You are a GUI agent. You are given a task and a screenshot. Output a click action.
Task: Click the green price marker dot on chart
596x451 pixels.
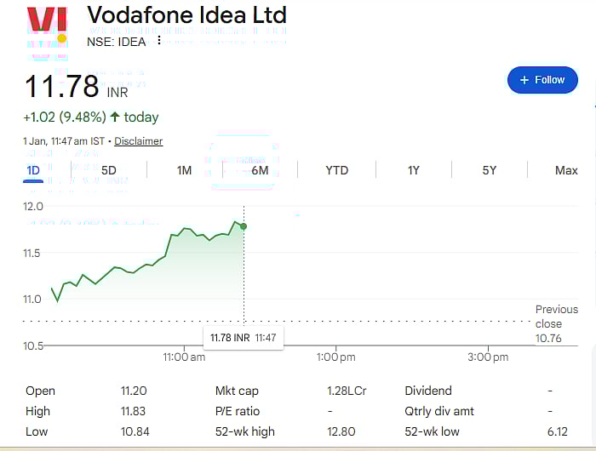click(x=244, y=226)
